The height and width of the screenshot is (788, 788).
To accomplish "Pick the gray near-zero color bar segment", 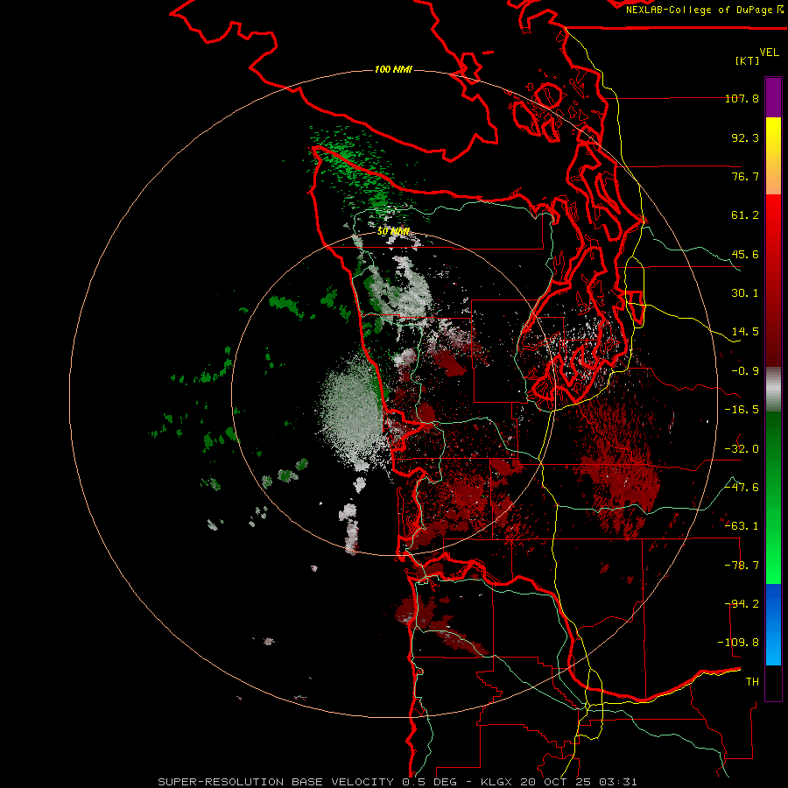I will click(773, 389).
